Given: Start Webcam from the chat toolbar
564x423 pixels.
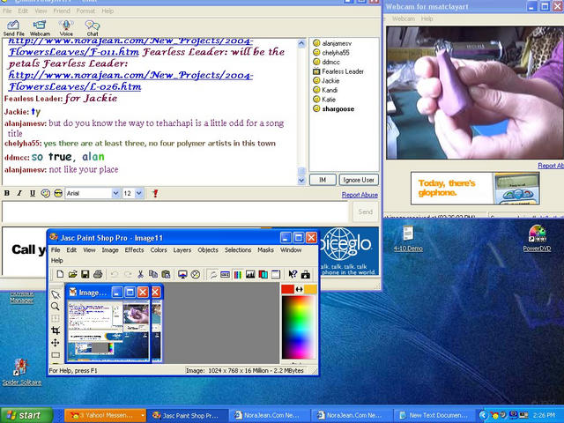Looking at the screenshot, I should click(40, 28).
